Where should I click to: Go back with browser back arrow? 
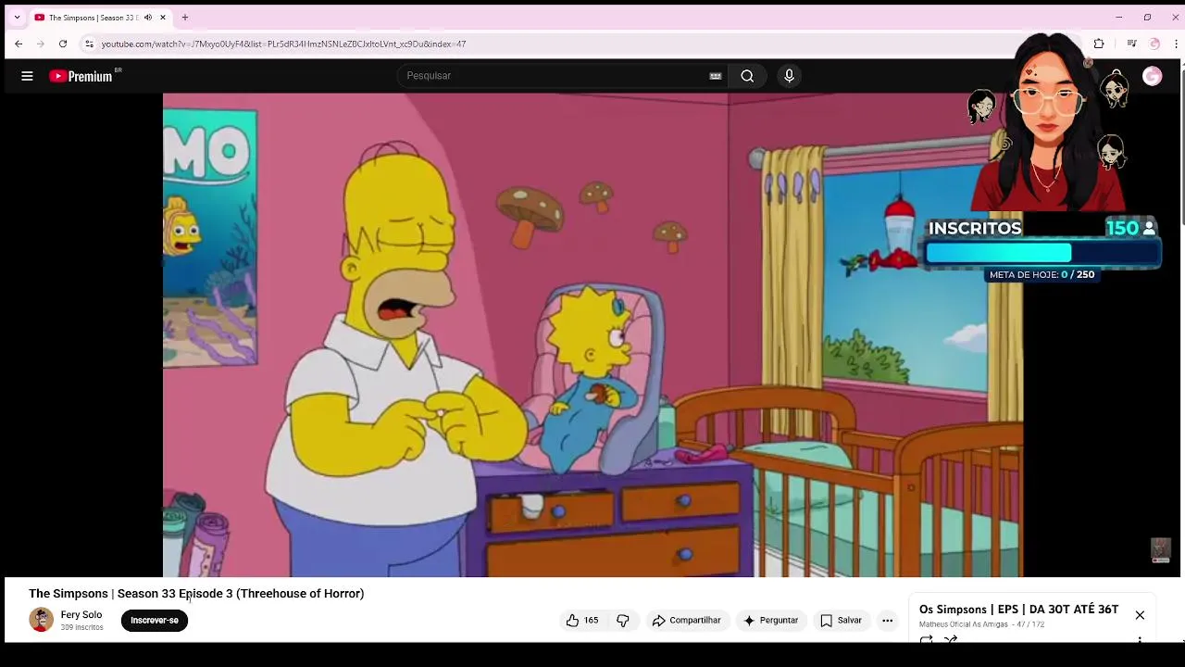19,44
